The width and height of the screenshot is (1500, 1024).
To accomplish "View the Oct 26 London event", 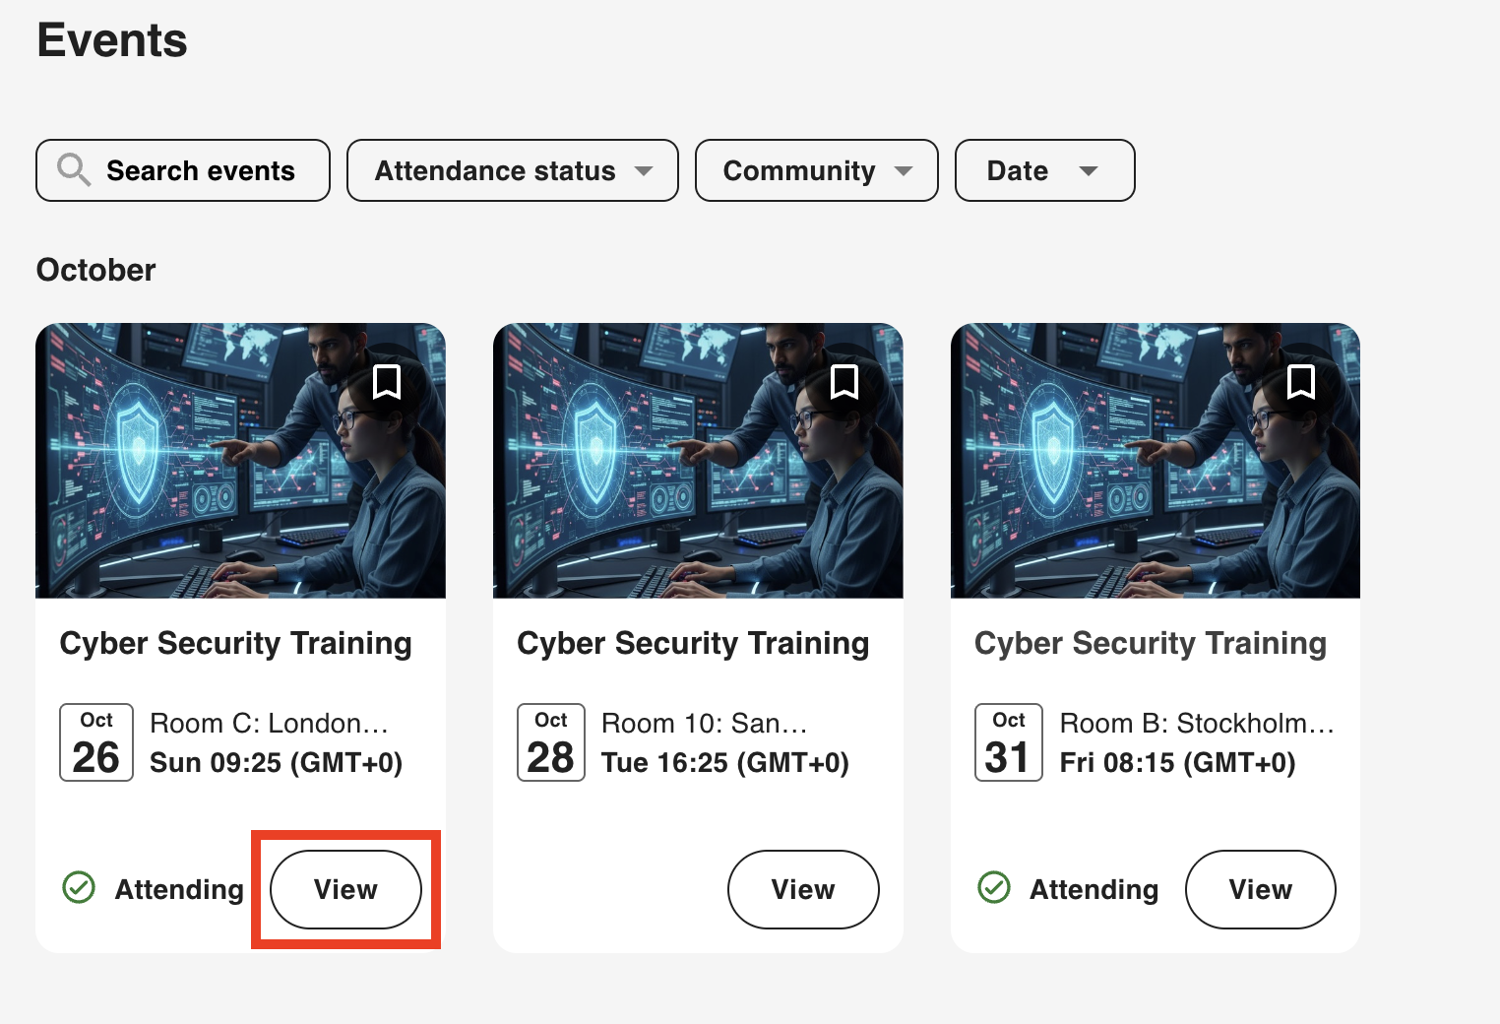I will point(345,889).
